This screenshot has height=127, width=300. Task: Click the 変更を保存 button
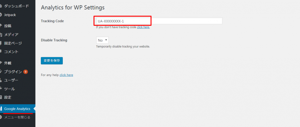52,61
